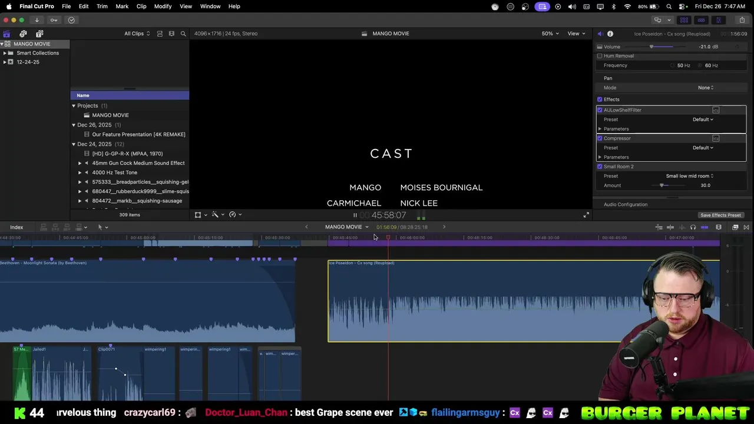The width and height of the screenshot is (754, 424).
Task: Adjust the Volume slider handle
Action: [x=652, y=47]
